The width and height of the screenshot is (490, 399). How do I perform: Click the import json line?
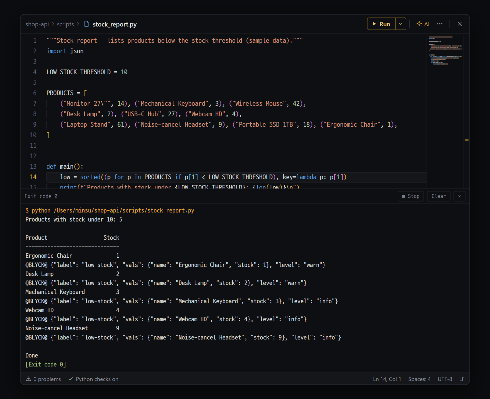[65, 51]
